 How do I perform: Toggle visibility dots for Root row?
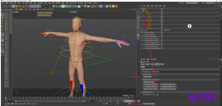(x=163, y=10)
